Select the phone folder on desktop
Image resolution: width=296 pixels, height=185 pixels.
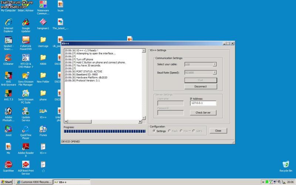43,95
